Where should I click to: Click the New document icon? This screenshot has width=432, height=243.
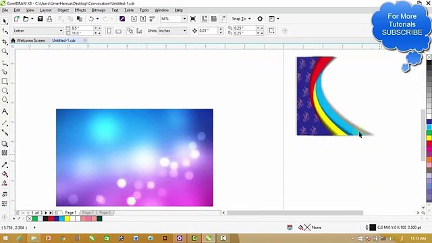(16, 19)
